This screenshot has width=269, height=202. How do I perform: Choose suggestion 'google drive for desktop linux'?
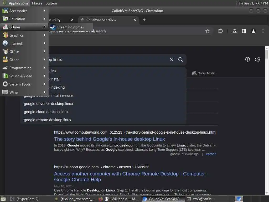103,104
